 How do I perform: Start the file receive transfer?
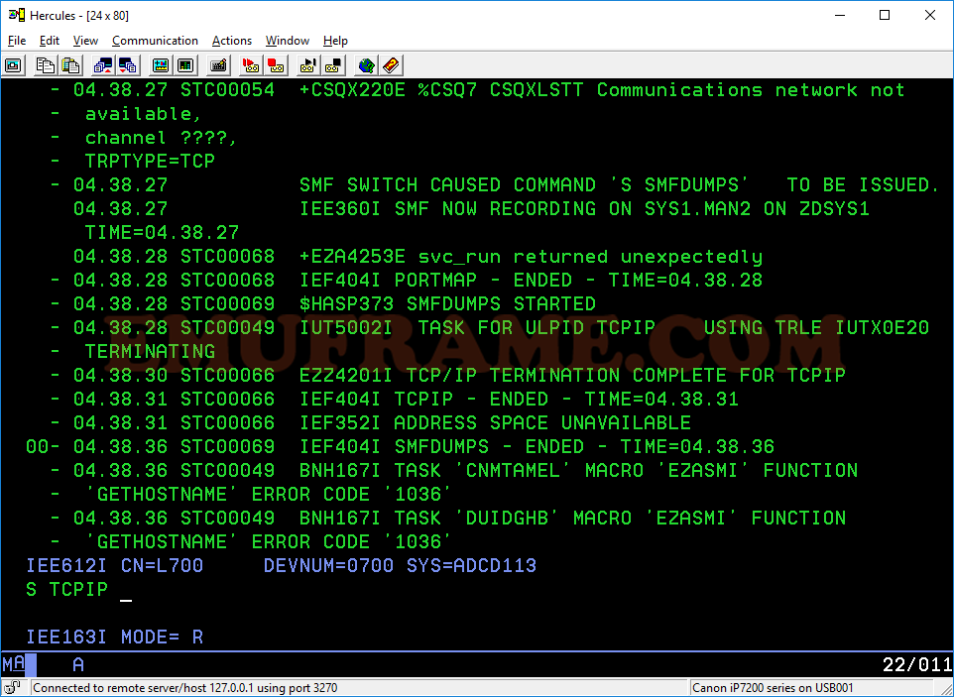[x=127, y=65]
